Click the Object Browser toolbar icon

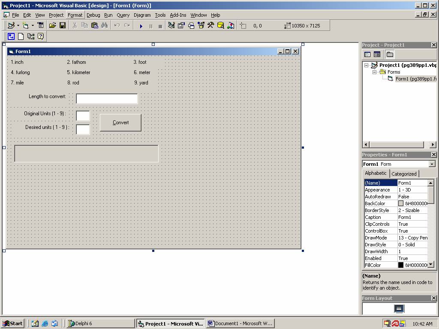201,26
